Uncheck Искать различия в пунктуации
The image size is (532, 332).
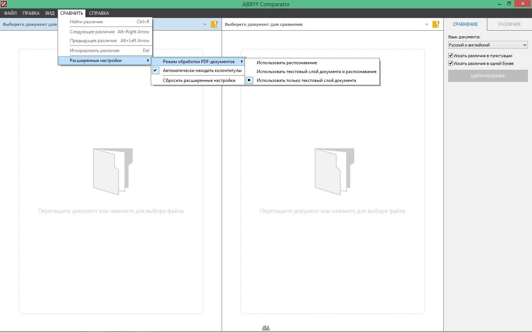tap(451, 56)
